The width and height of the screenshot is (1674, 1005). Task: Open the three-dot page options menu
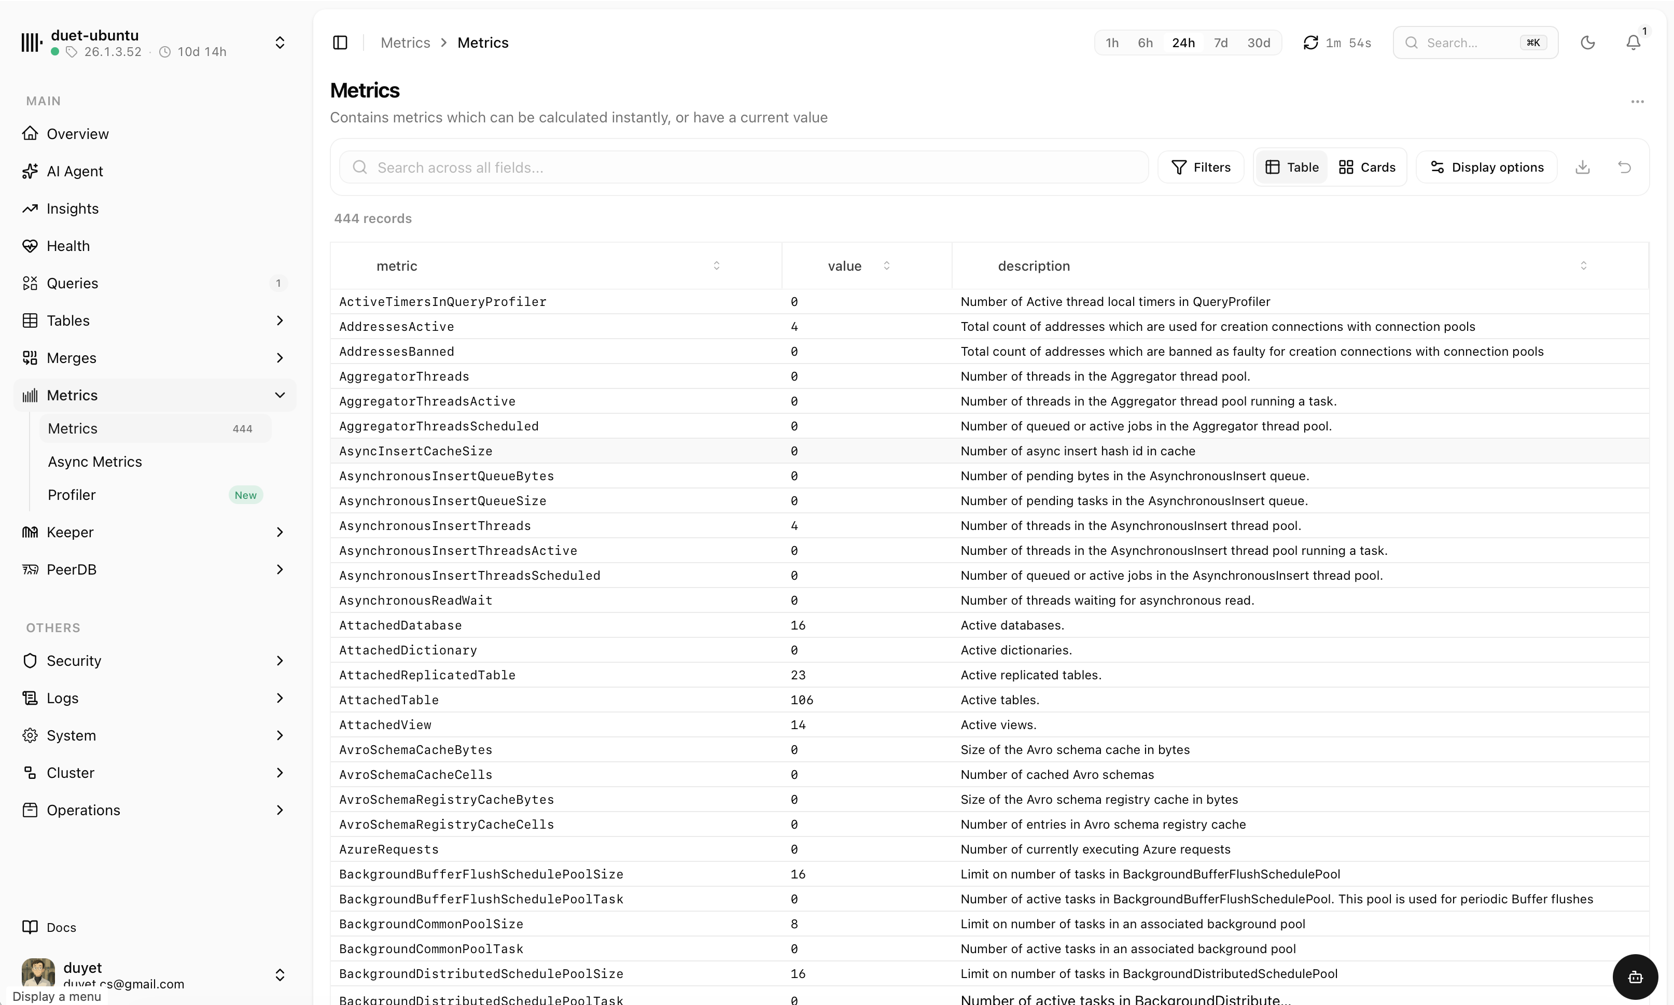(1637, 102)
